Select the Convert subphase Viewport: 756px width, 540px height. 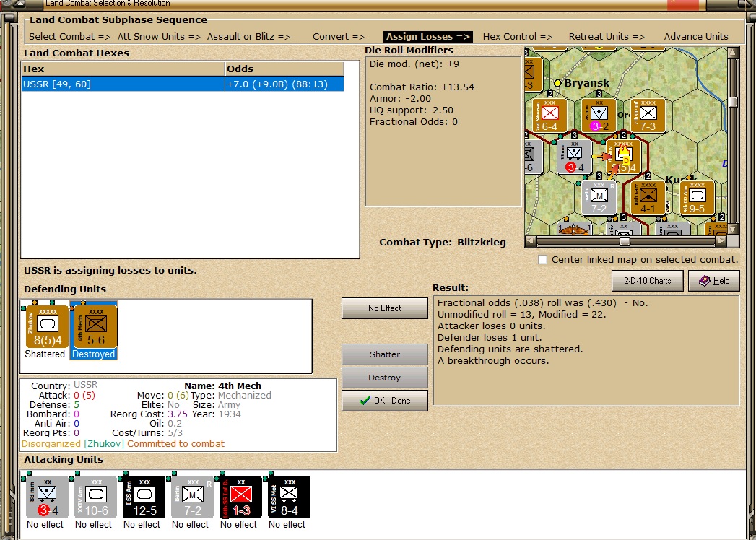[x=338, y=37]
